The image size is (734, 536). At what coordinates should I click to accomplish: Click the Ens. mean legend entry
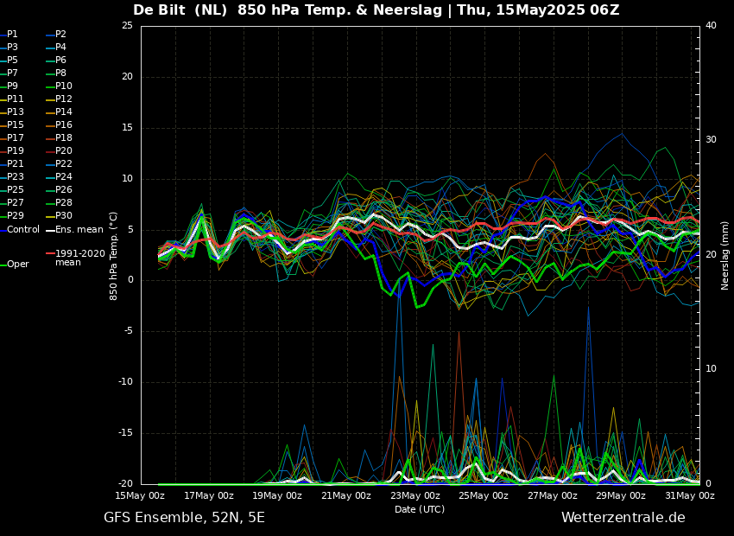pyautogui.click(x=79, y=230)
